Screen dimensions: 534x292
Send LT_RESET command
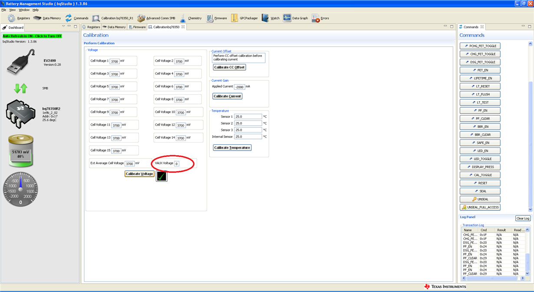(480, 86)
